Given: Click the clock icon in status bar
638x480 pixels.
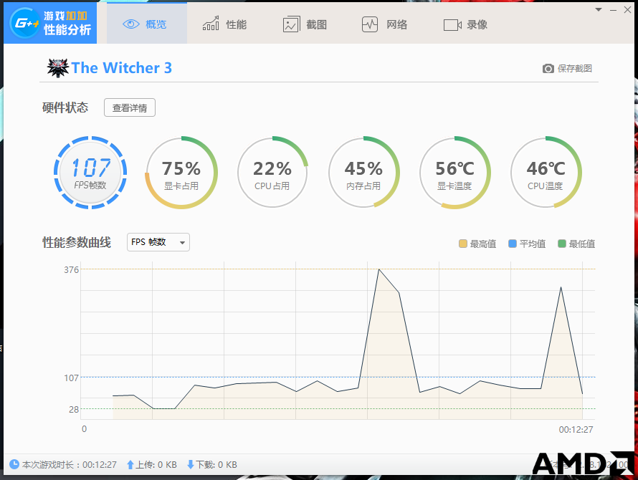Looking at the screenshot, I should [14, 464].
